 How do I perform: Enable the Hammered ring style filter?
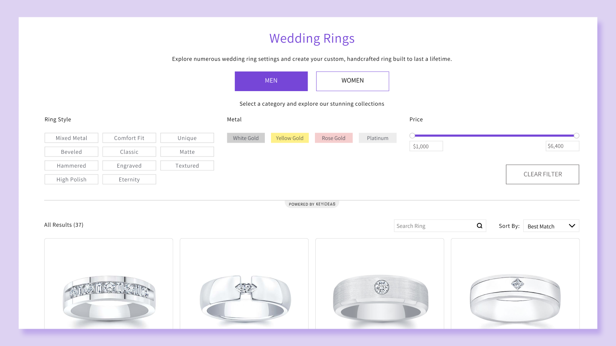tap(71, 165)
